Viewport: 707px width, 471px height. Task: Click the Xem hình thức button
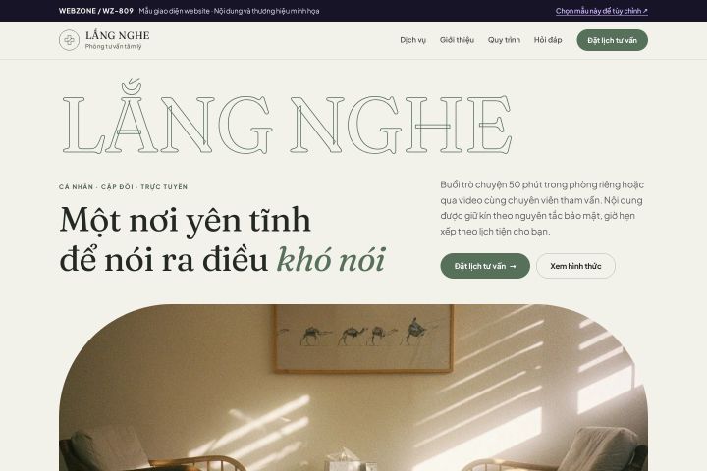[575, 266]
